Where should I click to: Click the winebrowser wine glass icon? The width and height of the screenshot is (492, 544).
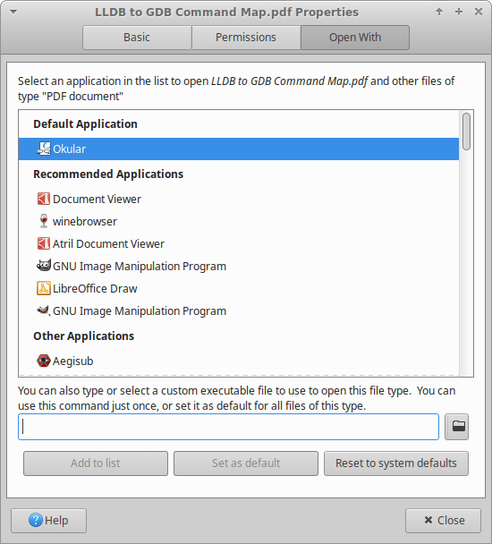44,221
